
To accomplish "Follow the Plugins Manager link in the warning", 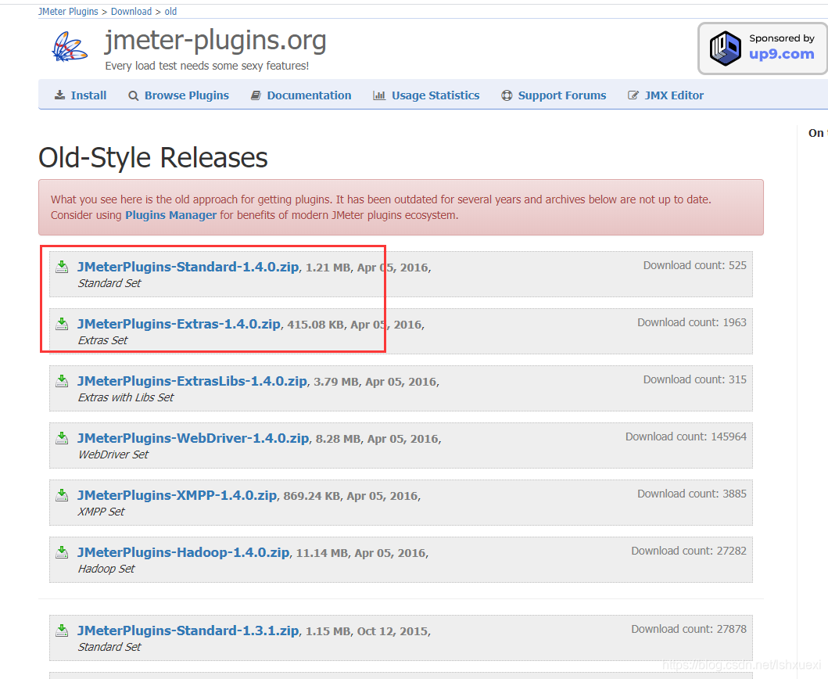I will click(x=170, y=215).
